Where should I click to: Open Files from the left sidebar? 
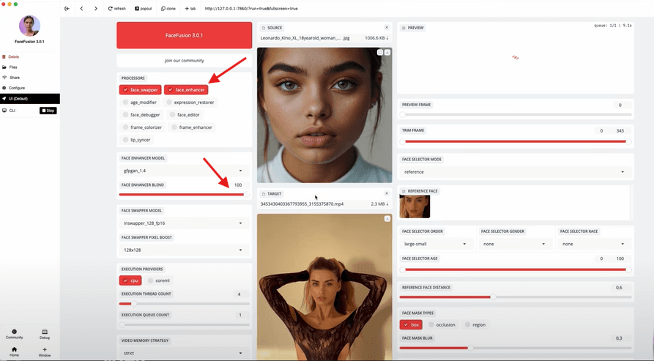pos(13,67)
